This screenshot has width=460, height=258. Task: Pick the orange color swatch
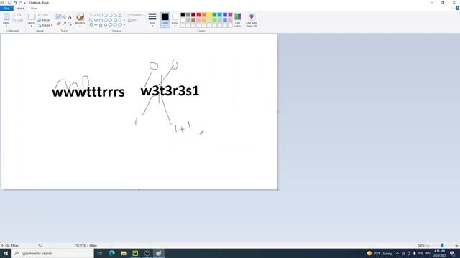tap(204, 15)
